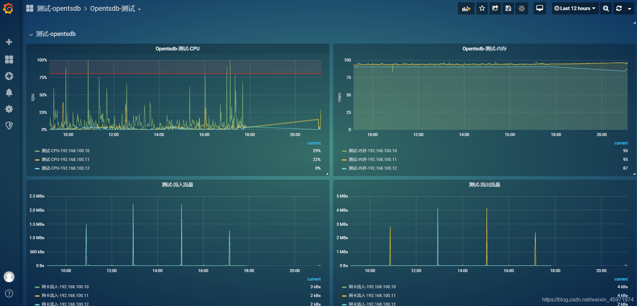Open the Configuration gear in the sidebar

pos(9,109)
